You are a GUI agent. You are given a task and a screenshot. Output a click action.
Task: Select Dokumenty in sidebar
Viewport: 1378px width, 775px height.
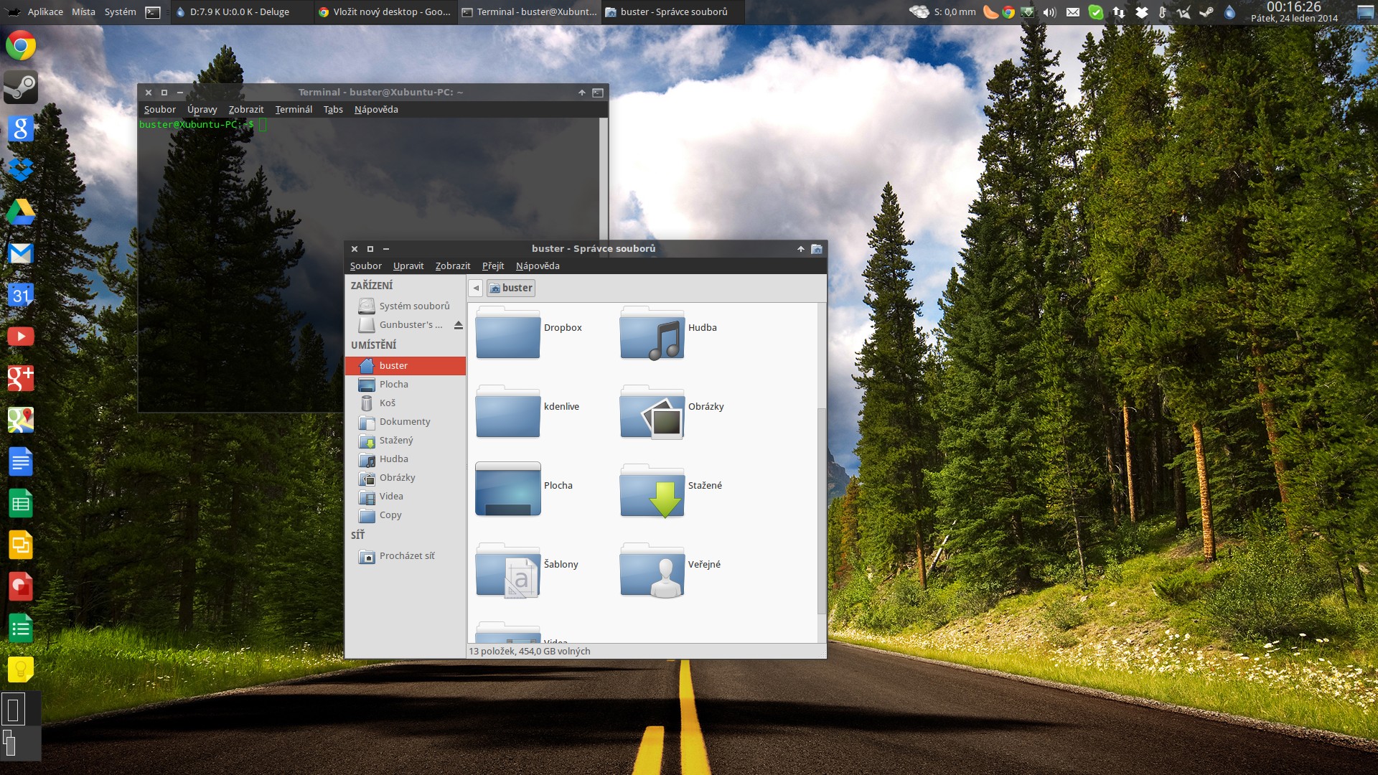pyautogui.click(x=406, y=422)
